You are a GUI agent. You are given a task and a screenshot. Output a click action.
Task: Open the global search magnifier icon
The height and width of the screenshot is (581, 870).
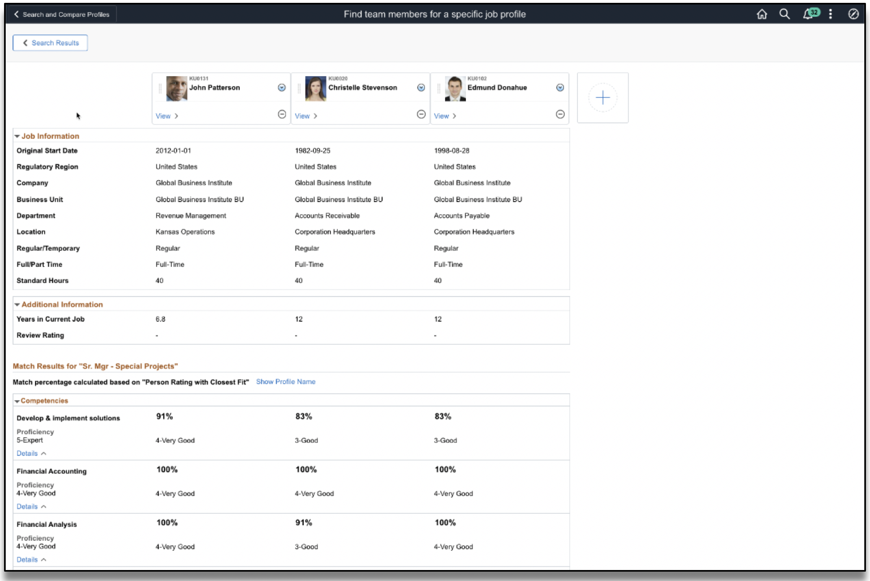[784, 14]
